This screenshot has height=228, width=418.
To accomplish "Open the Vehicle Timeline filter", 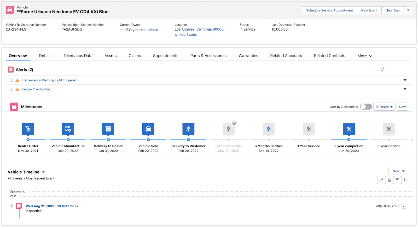I will 397,180.
